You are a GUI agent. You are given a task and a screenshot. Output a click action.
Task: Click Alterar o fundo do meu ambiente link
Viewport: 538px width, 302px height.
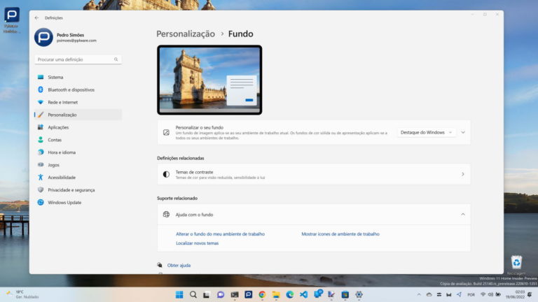pos(220,234)
